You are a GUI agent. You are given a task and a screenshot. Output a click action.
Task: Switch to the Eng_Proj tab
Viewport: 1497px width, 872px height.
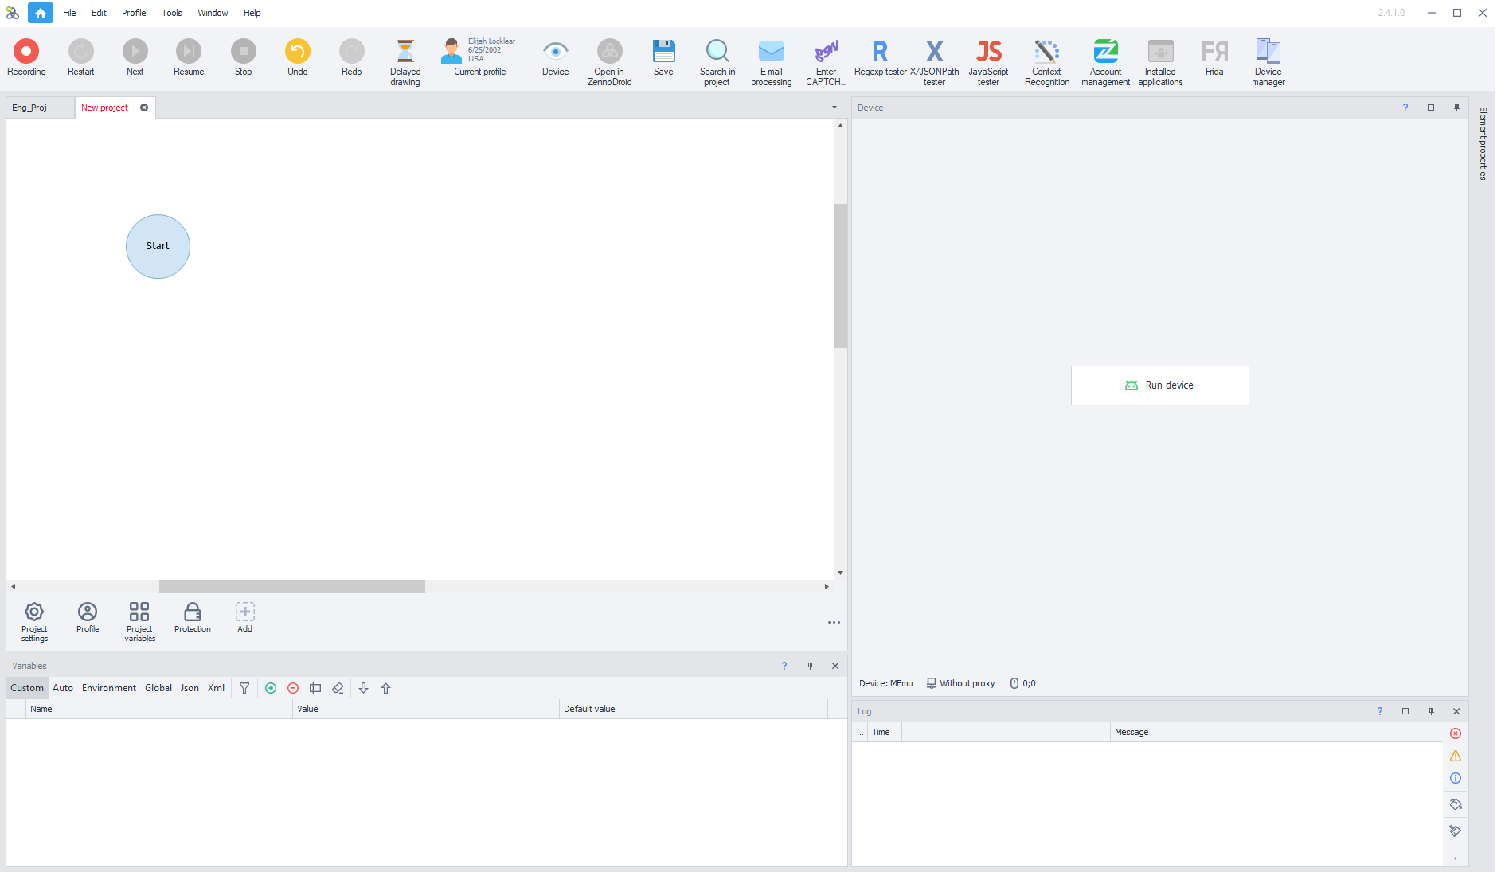click(30, 108)
